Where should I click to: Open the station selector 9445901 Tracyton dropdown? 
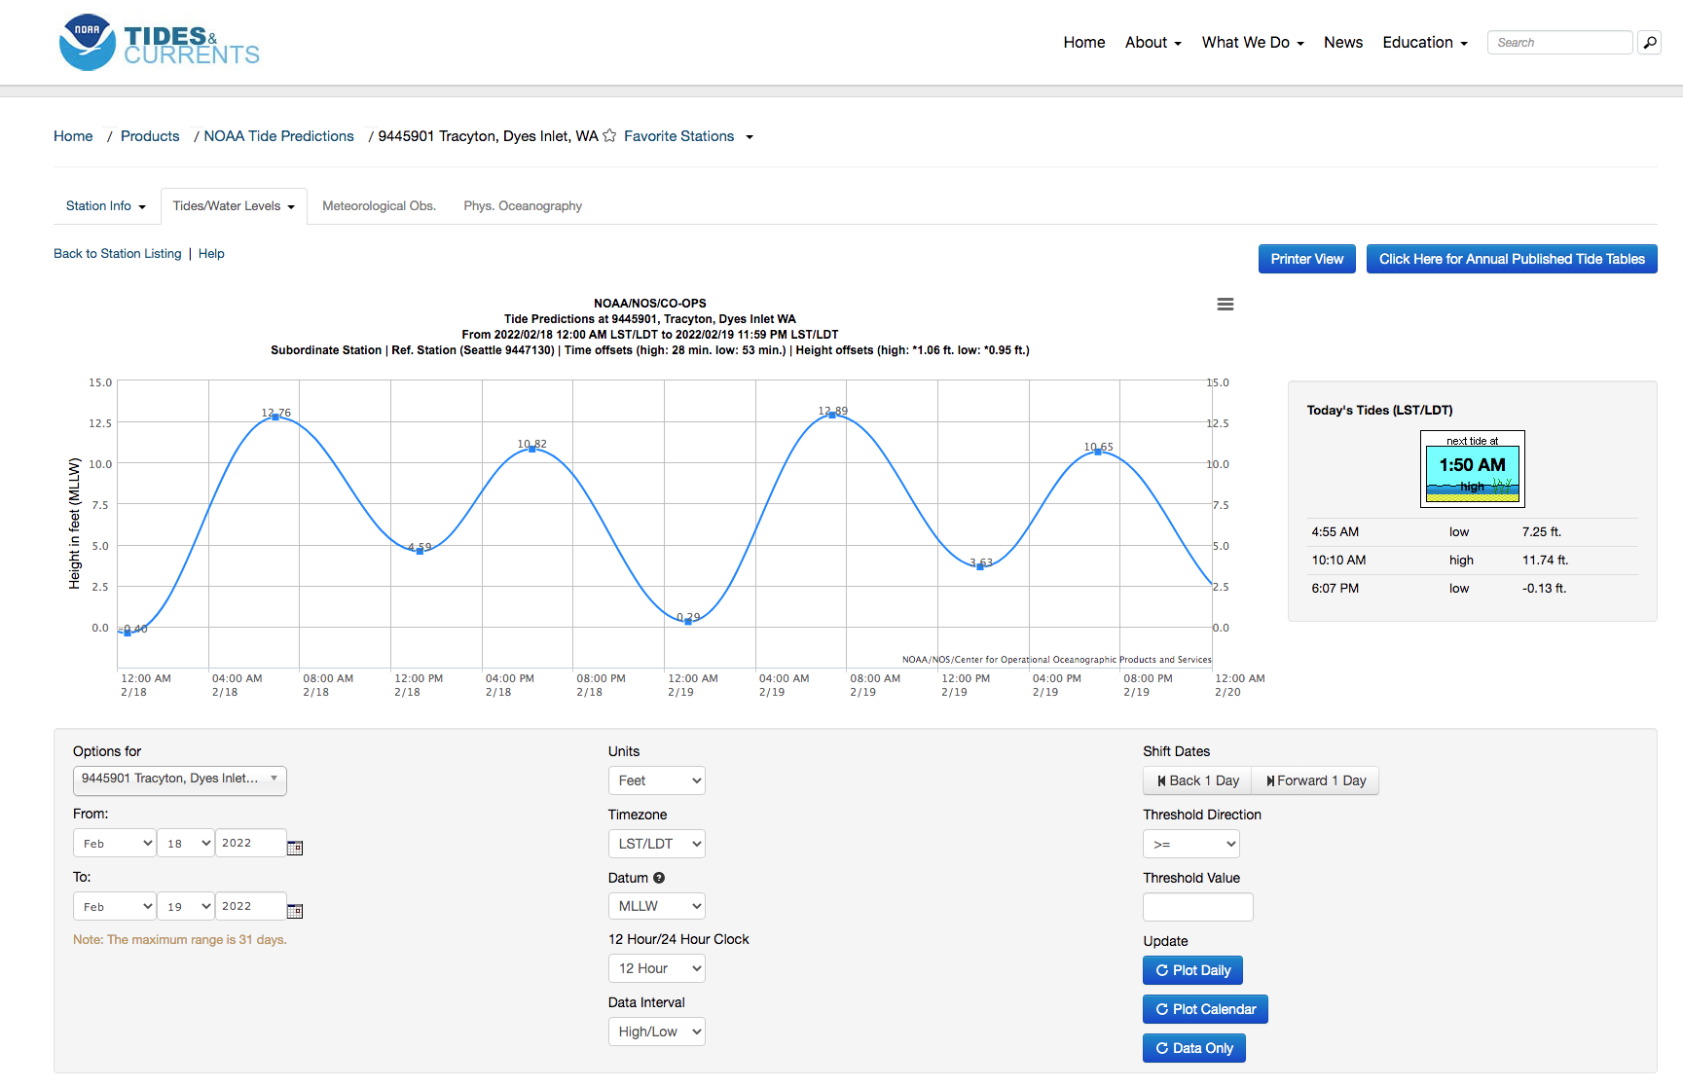tap(180, 779)
